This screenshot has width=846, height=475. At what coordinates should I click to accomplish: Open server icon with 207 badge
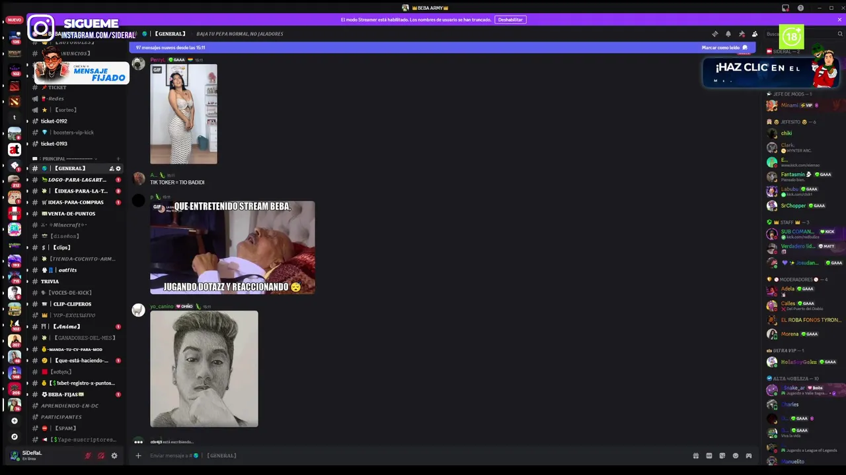coord(15,340)
